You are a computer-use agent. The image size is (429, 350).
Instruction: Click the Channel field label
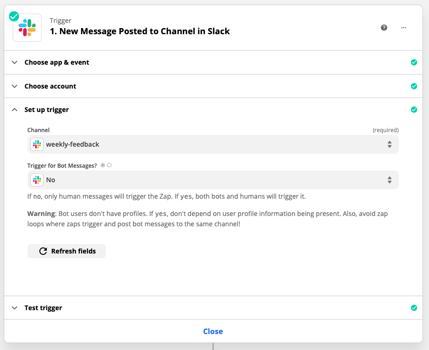click(x=38, y=130)
